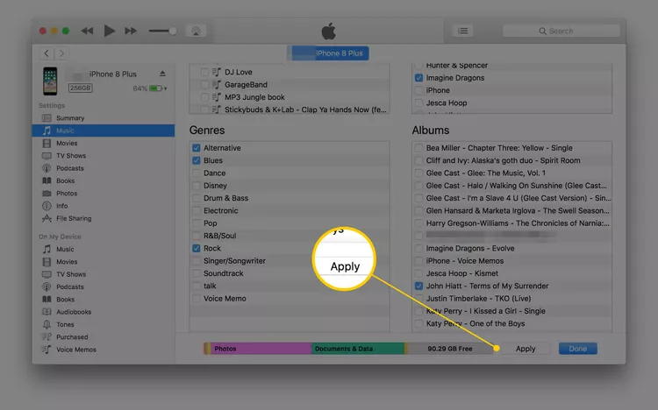Check the MP3 Jungle book playlist
The image size is (658, 410).
pos(204,97)
